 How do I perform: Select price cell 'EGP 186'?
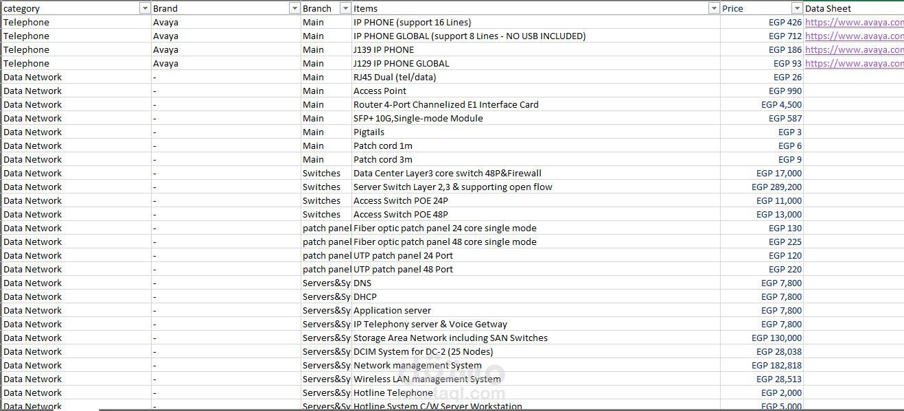762,49
